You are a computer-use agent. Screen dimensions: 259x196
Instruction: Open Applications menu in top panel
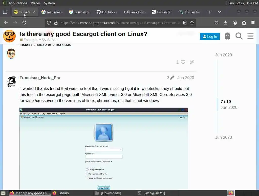pyautogui.click(x=18, y=3)
